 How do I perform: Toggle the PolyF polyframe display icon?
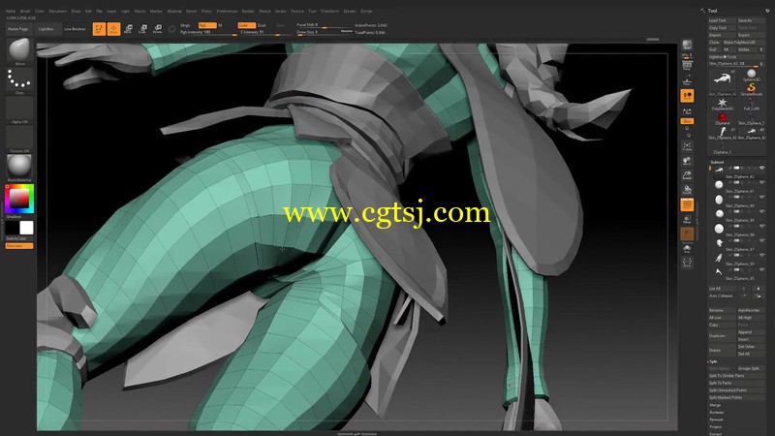tap(687, 204)
